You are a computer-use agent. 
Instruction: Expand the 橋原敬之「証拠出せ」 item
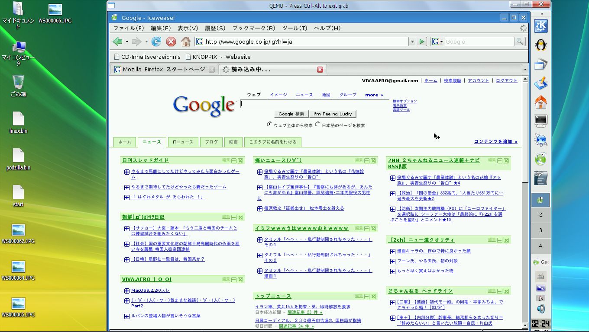(260, 209)
